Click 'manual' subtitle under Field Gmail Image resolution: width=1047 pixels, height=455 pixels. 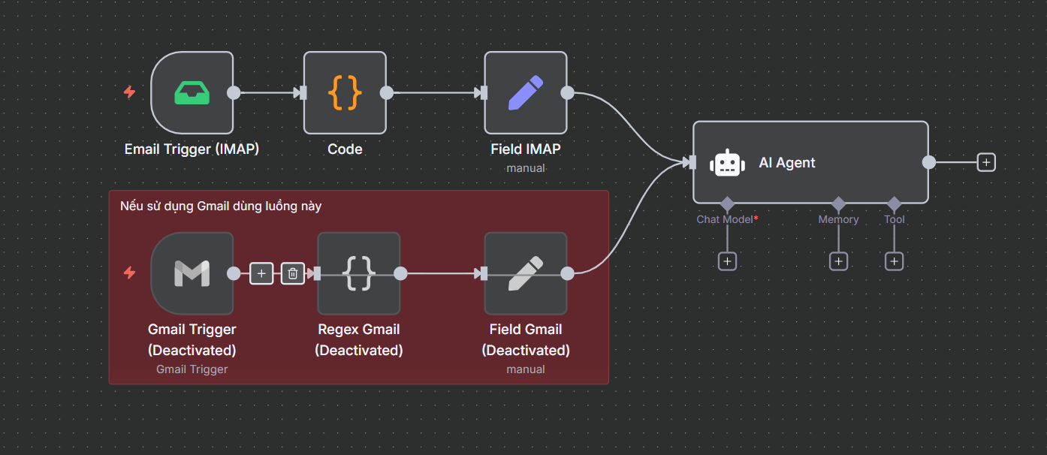[x=526, y=369]
